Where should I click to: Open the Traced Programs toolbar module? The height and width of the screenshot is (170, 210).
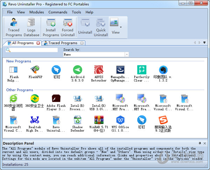tap(14, 27)
